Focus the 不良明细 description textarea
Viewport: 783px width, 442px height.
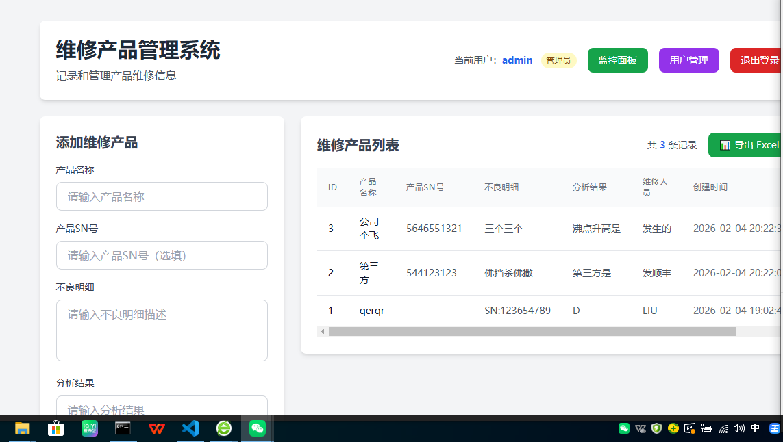tap(162, 330)
